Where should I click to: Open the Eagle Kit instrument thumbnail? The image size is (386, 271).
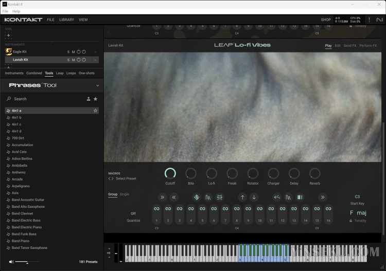9,51
